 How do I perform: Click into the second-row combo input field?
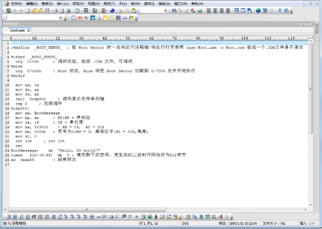pyautogui.click(x=32, y=18)
